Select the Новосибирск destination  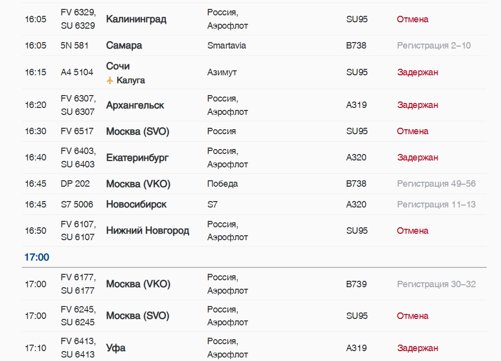[136, 205]
